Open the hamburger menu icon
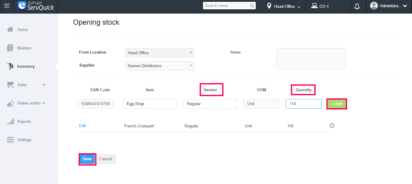The image size is (412, 184). click(7, 6)
